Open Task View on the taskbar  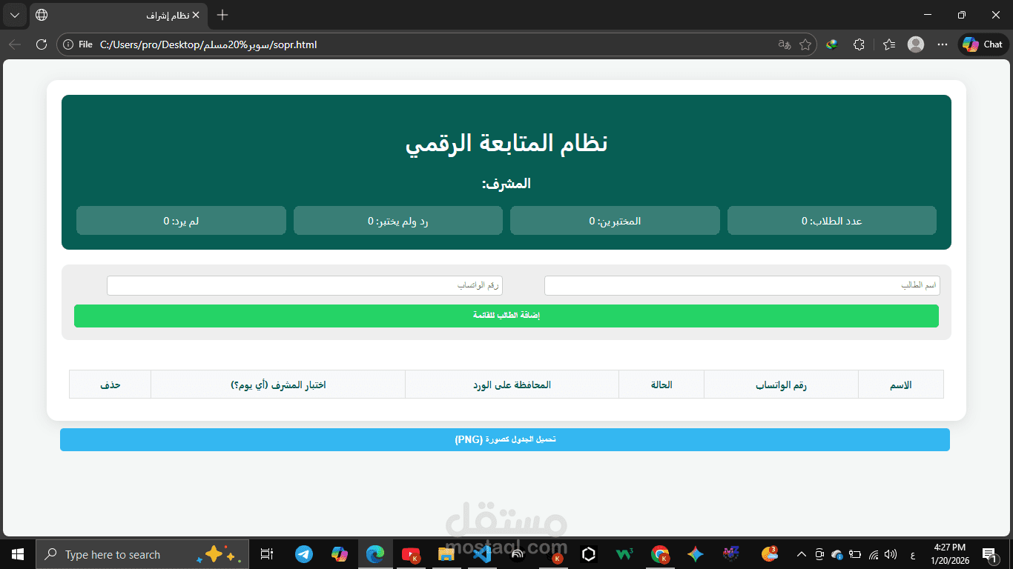[266, 553]
